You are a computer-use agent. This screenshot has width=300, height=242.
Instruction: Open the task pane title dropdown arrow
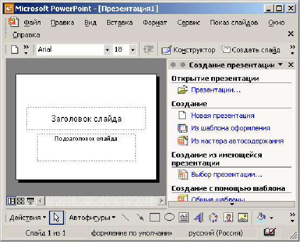point(280,65)
